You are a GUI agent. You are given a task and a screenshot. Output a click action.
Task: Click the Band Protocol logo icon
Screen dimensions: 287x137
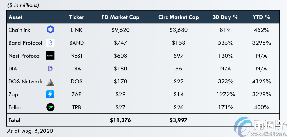click(x=50, y=43)
